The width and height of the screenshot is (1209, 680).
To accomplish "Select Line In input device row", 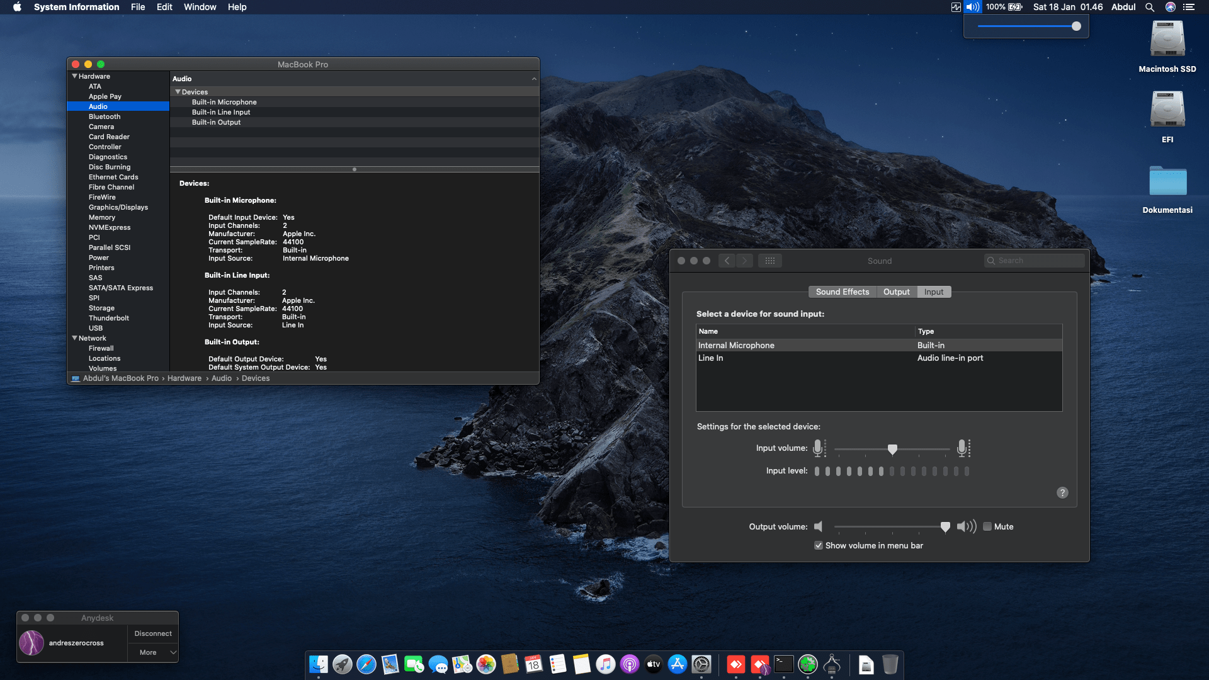I will tap(879, 358).
